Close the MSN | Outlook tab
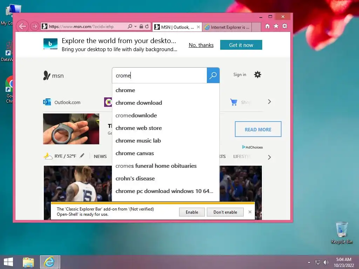 click(198, 27)
